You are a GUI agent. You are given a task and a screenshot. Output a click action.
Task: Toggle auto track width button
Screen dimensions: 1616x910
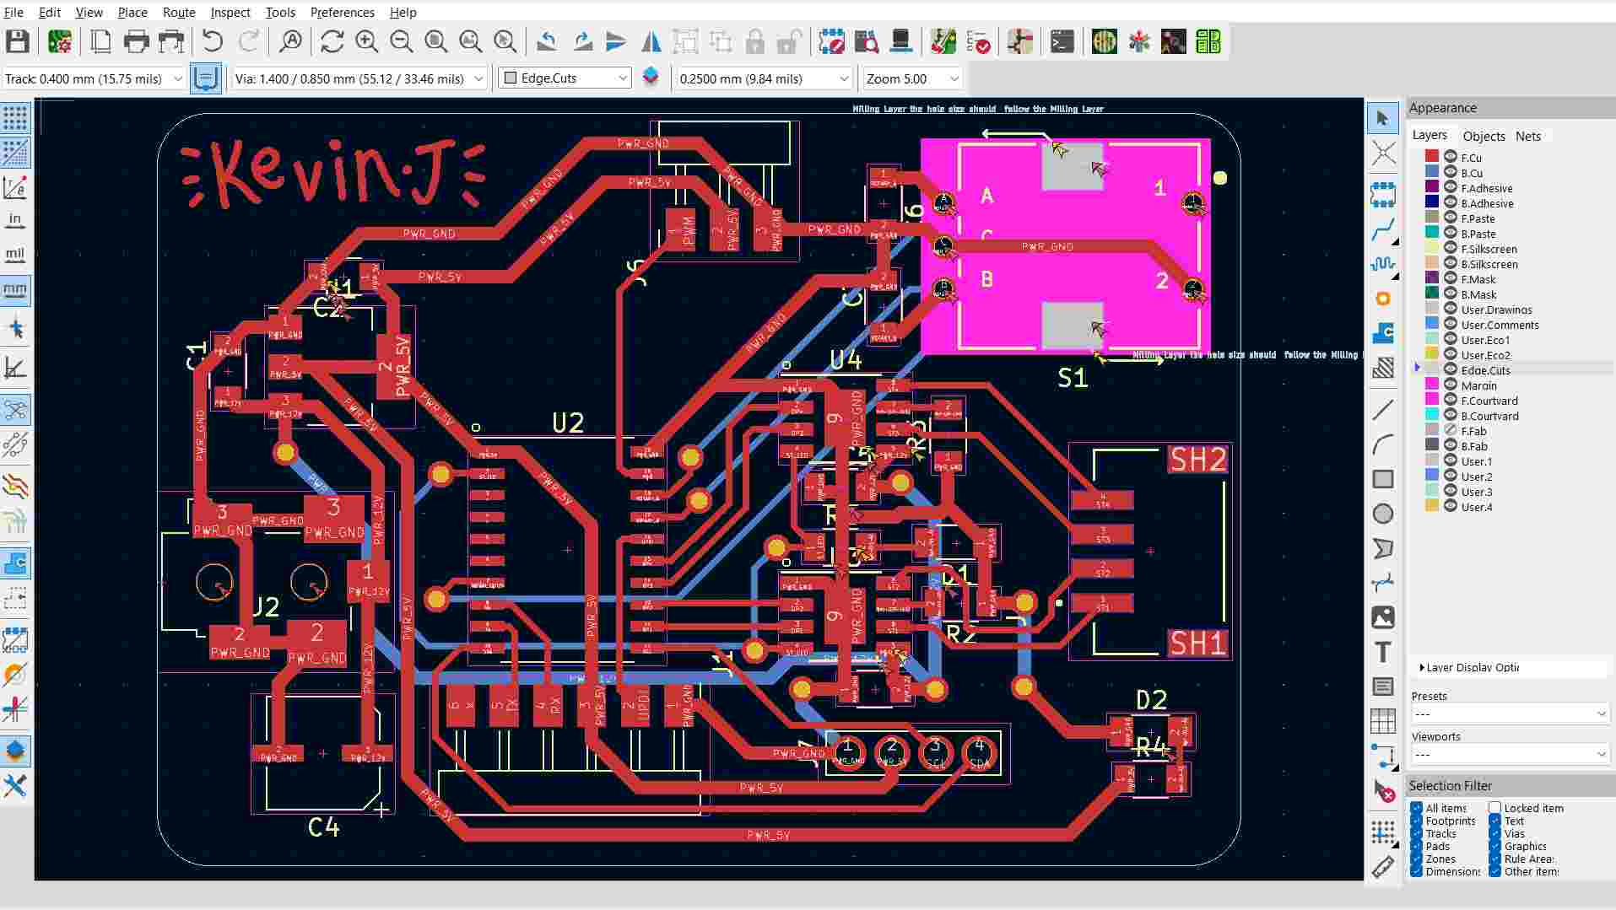click(x=205, y=78)
